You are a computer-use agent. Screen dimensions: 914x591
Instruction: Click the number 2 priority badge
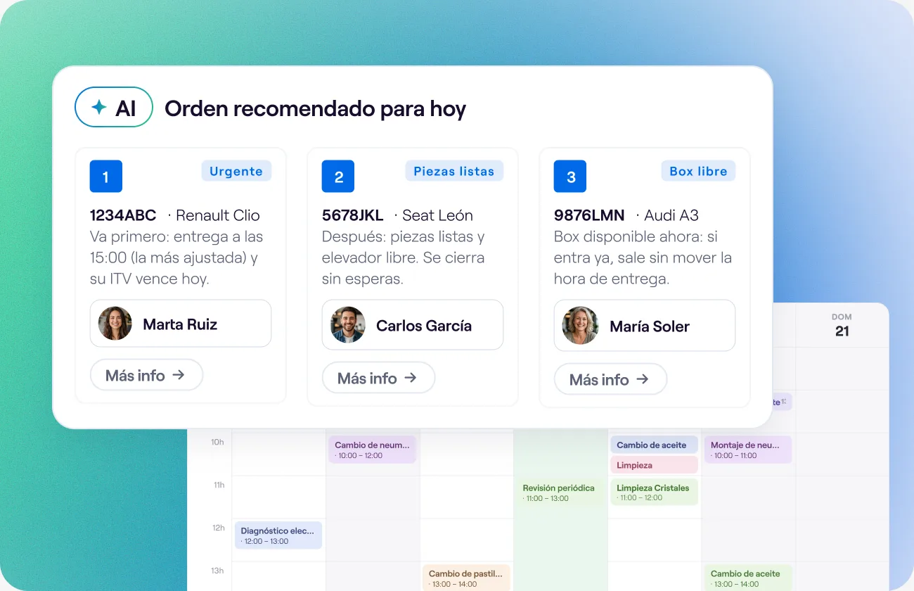(338, 177)
